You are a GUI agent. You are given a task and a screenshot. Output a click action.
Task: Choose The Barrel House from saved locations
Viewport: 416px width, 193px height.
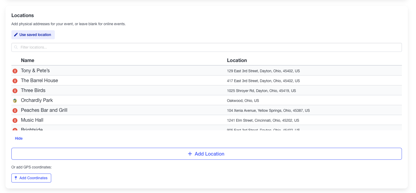pos(40,81)
